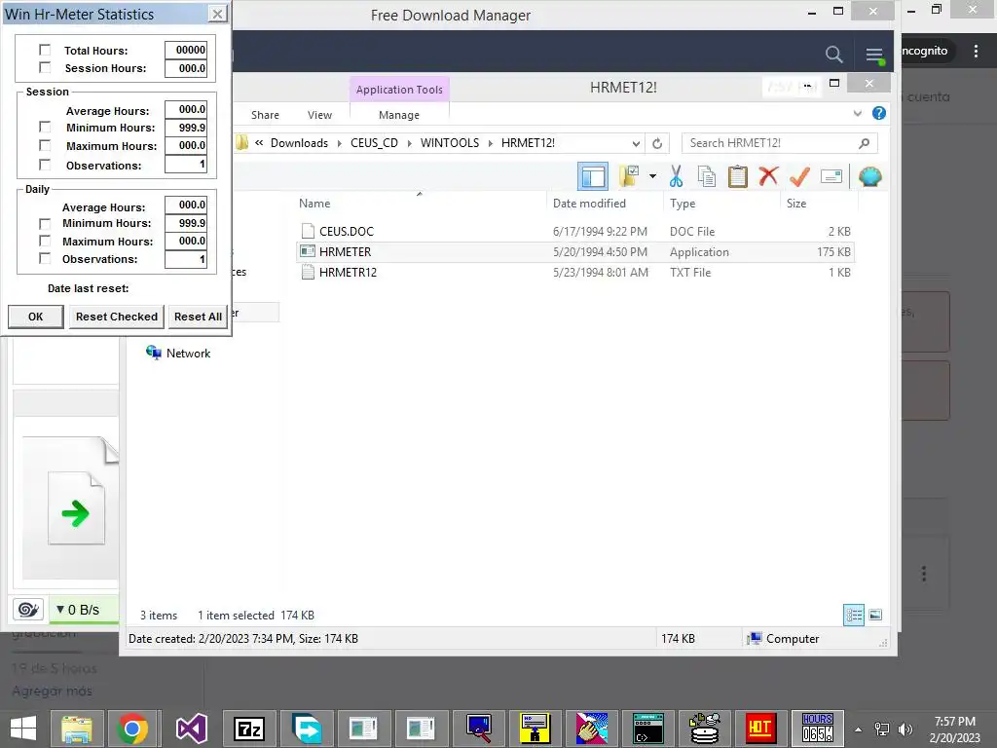The image size is (997, 748).
Task: Click OK in Hr-Meter Statistics
Action: [x=36, y=317]
